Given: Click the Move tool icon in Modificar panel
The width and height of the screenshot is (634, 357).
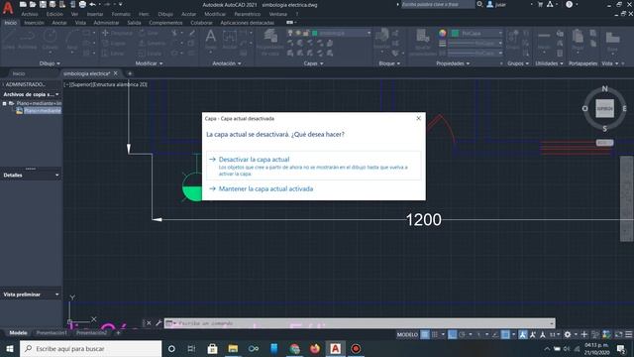Looking at the screenshot, I should 105,33.
